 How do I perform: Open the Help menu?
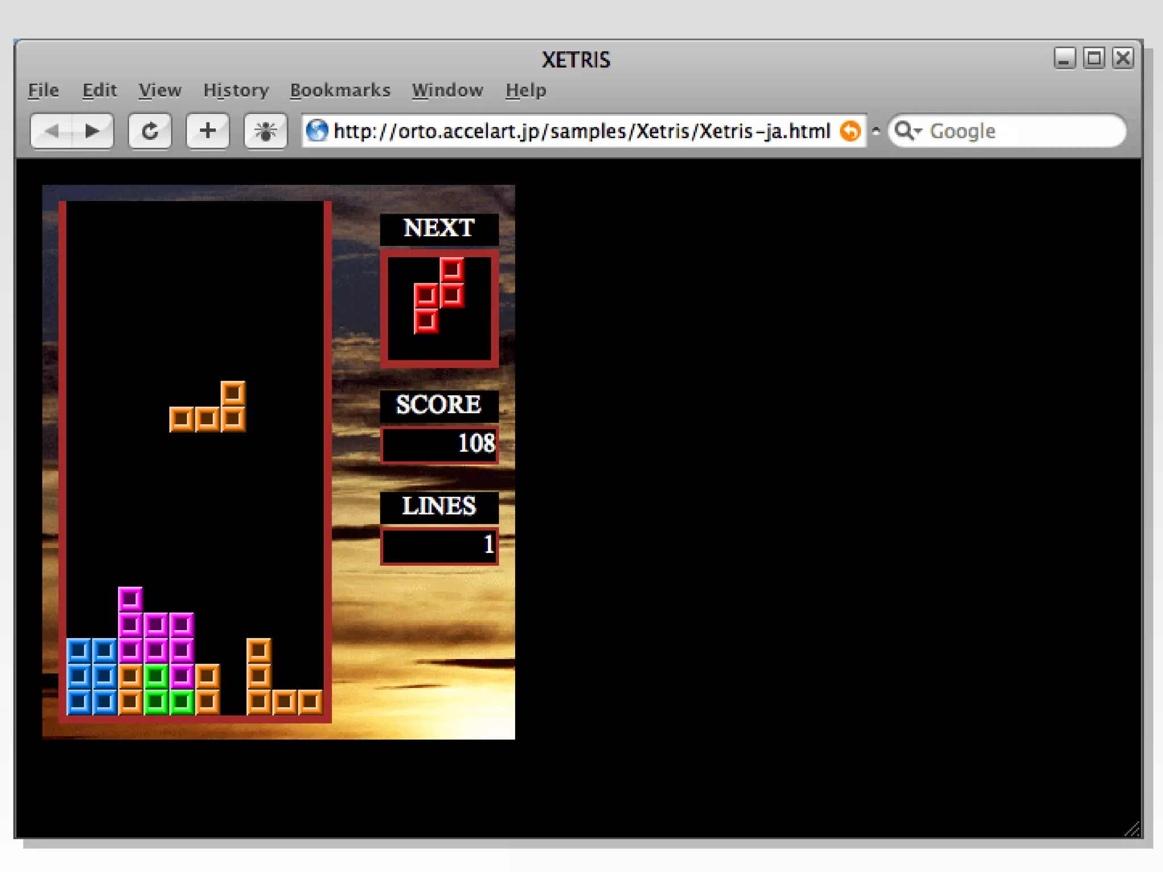(526, 90)
